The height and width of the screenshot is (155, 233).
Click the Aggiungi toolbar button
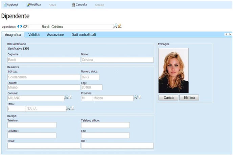point(11,5)
